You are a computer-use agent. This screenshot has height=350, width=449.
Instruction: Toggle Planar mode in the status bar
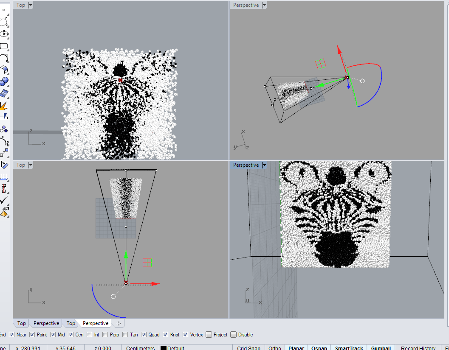(296, 348)
